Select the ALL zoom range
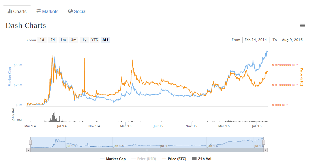Image resolution: width=312 pixels, height=164 pixels. point(105,40)
